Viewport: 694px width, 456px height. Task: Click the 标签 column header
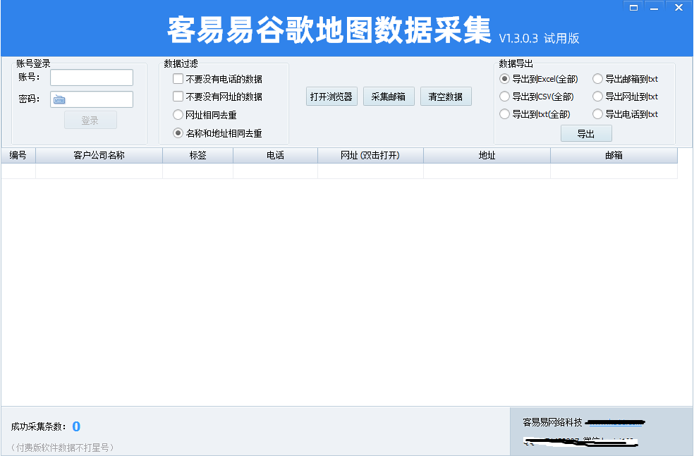(198, 155)
